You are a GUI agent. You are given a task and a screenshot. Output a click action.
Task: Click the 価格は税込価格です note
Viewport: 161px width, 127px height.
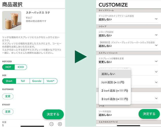pos(36,21)
